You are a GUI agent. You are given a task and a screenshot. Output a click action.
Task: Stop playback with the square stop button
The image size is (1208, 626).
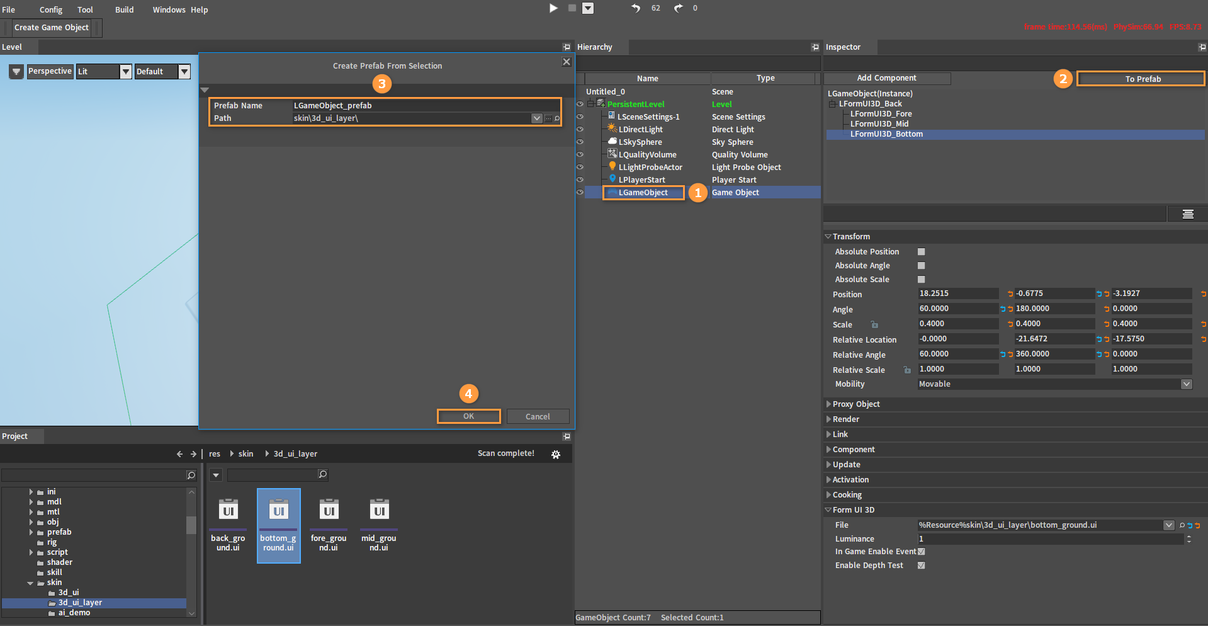click(572, 8)
